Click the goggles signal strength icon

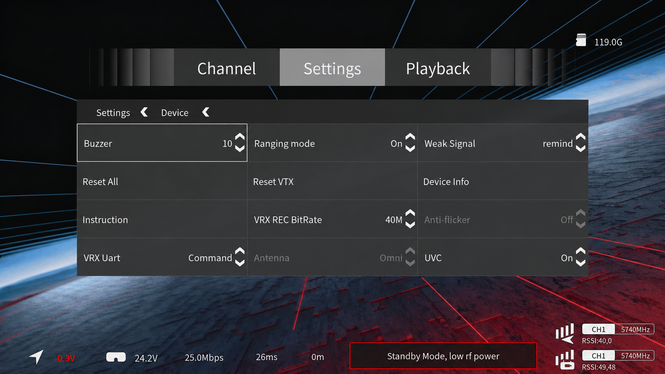565,360
